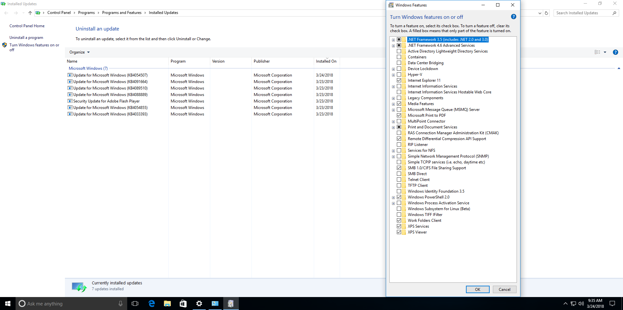Open Microsoft Store from taskbar

click(x=183, y=304)
